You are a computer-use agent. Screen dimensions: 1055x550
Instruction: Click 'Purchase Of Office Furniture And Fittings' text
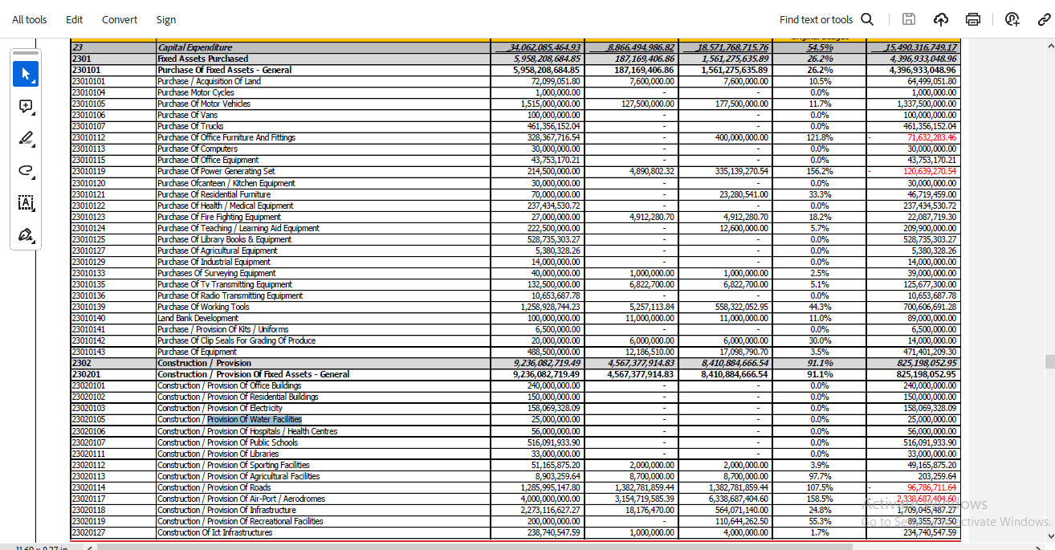[226, 137]
